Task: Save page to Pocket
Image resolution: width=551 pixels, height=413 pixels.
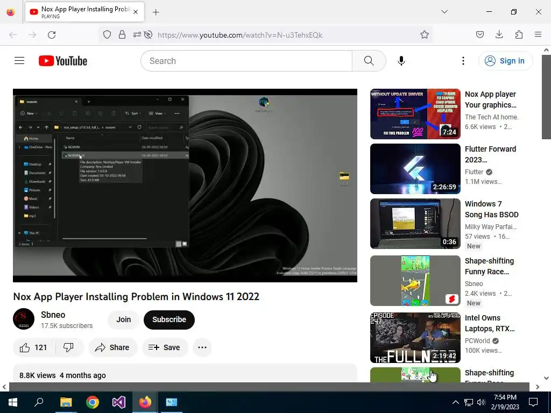Action: (x=479, y=34)
